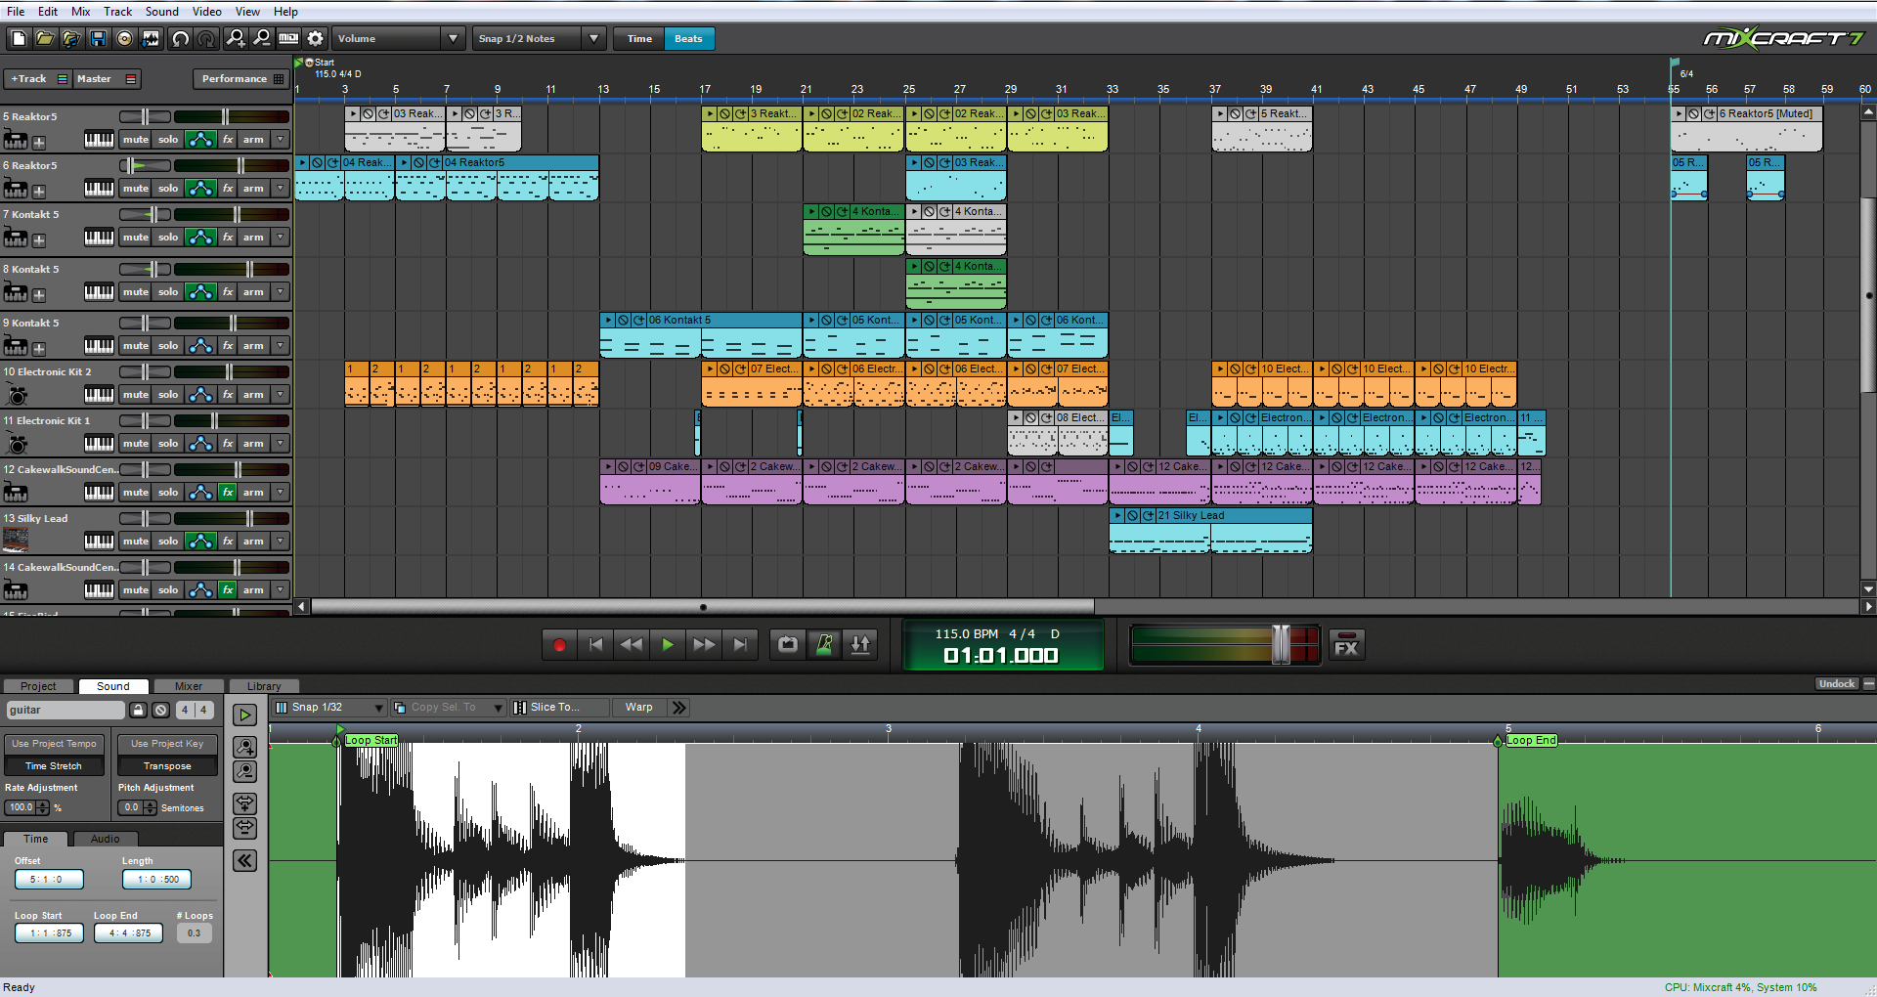
Task: Undo the last action in the toolbar
Action: tap(180, 38)
